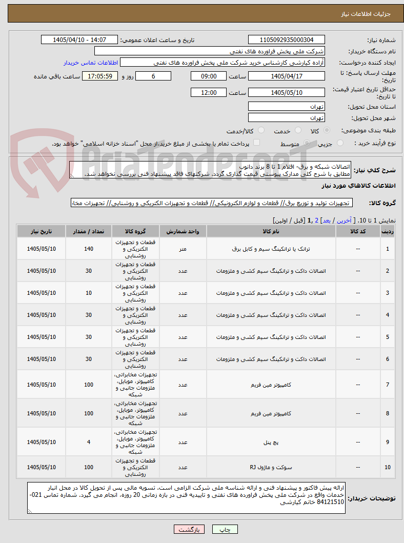Click row number 10 cell
Viewport: 404px width, 543px height.
coord(388,468)
